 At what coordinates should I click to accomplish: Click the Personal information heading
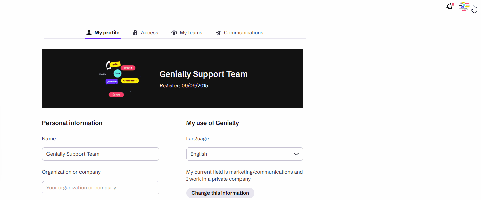tap(72, 123)
